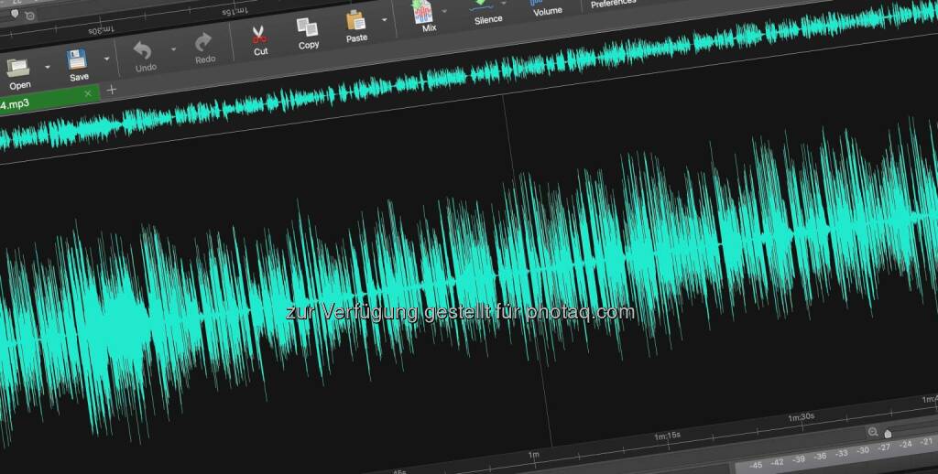This screenshot has width=938, height=474.
Task: Click the Copy icon
Action: point(307,28)
